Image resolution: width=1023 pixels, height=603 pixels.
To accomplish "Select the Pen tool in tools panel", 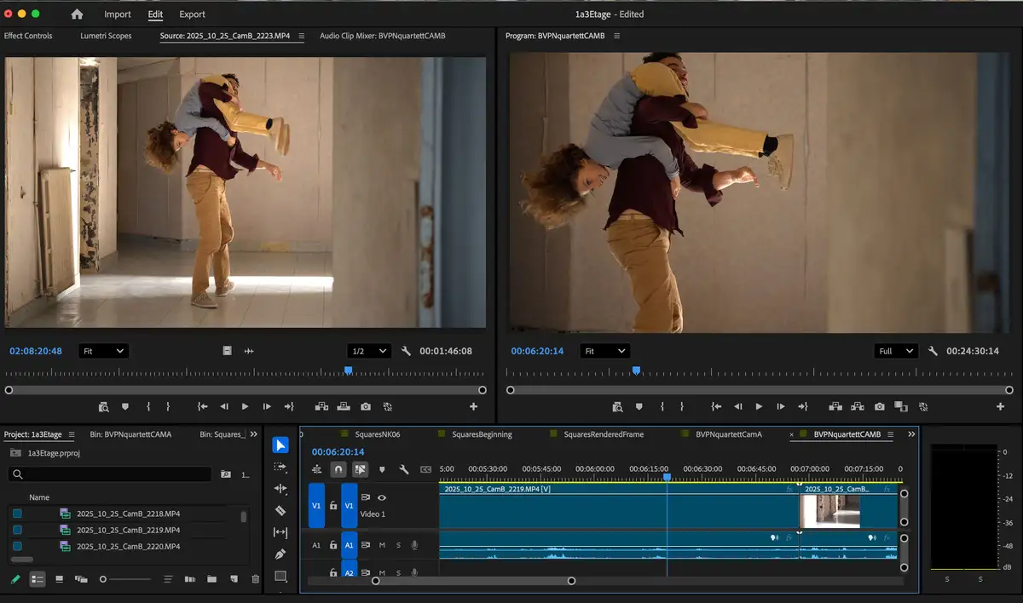I will point(280,554).
